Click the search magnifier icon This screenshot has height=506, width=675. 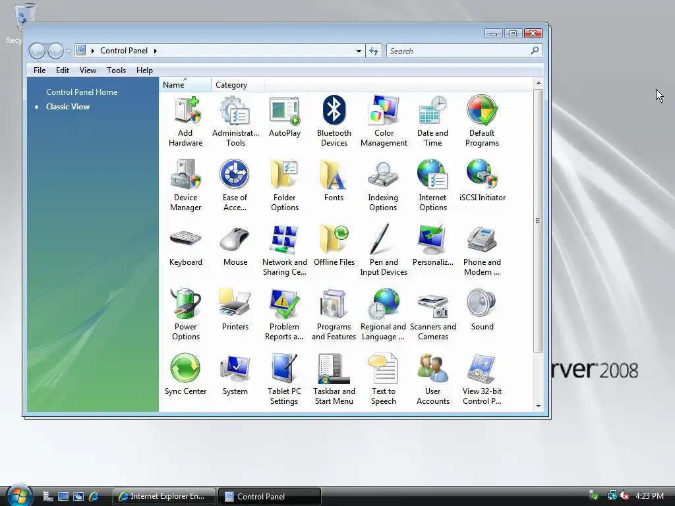535,51
